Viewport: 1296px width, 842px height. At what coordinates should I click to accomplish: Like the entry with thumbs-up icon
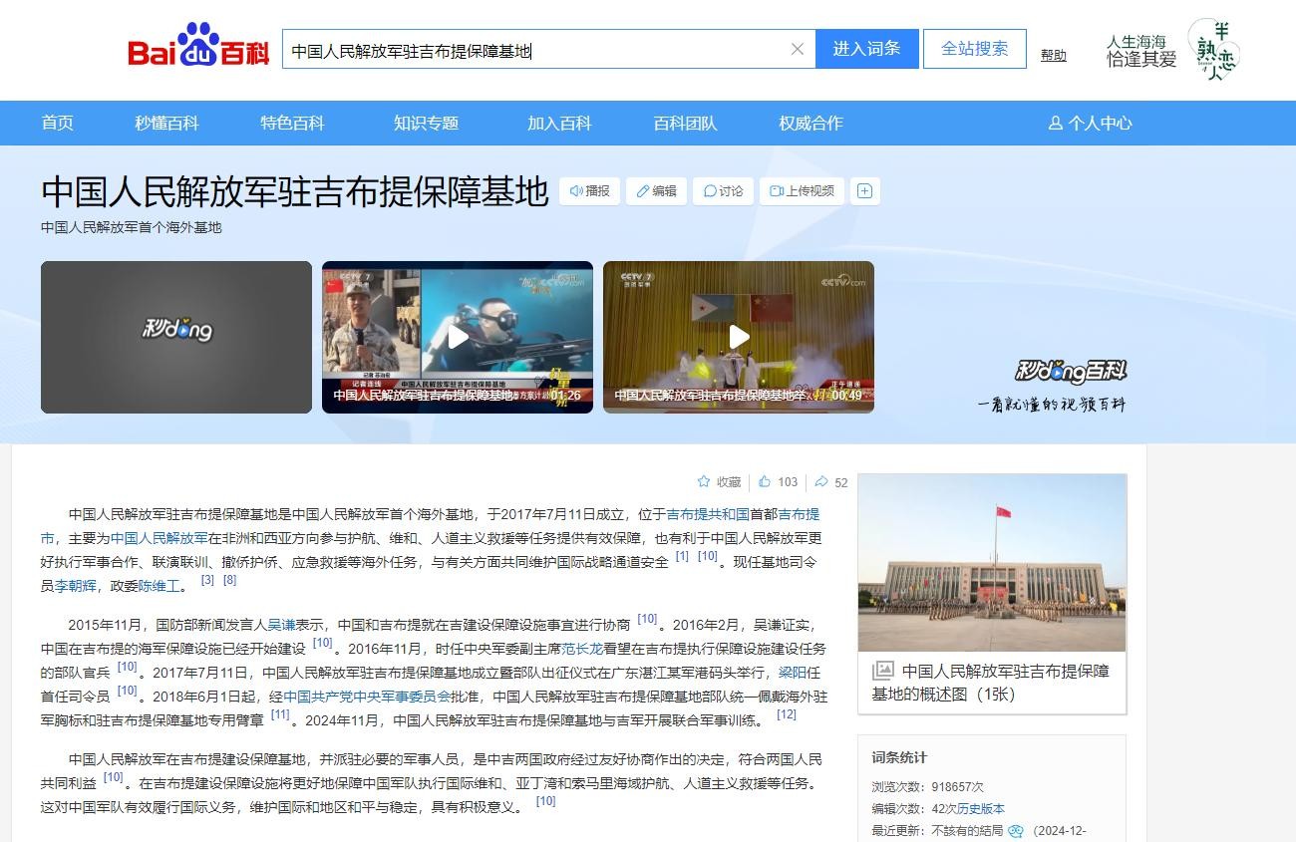(x=765, y=482)
